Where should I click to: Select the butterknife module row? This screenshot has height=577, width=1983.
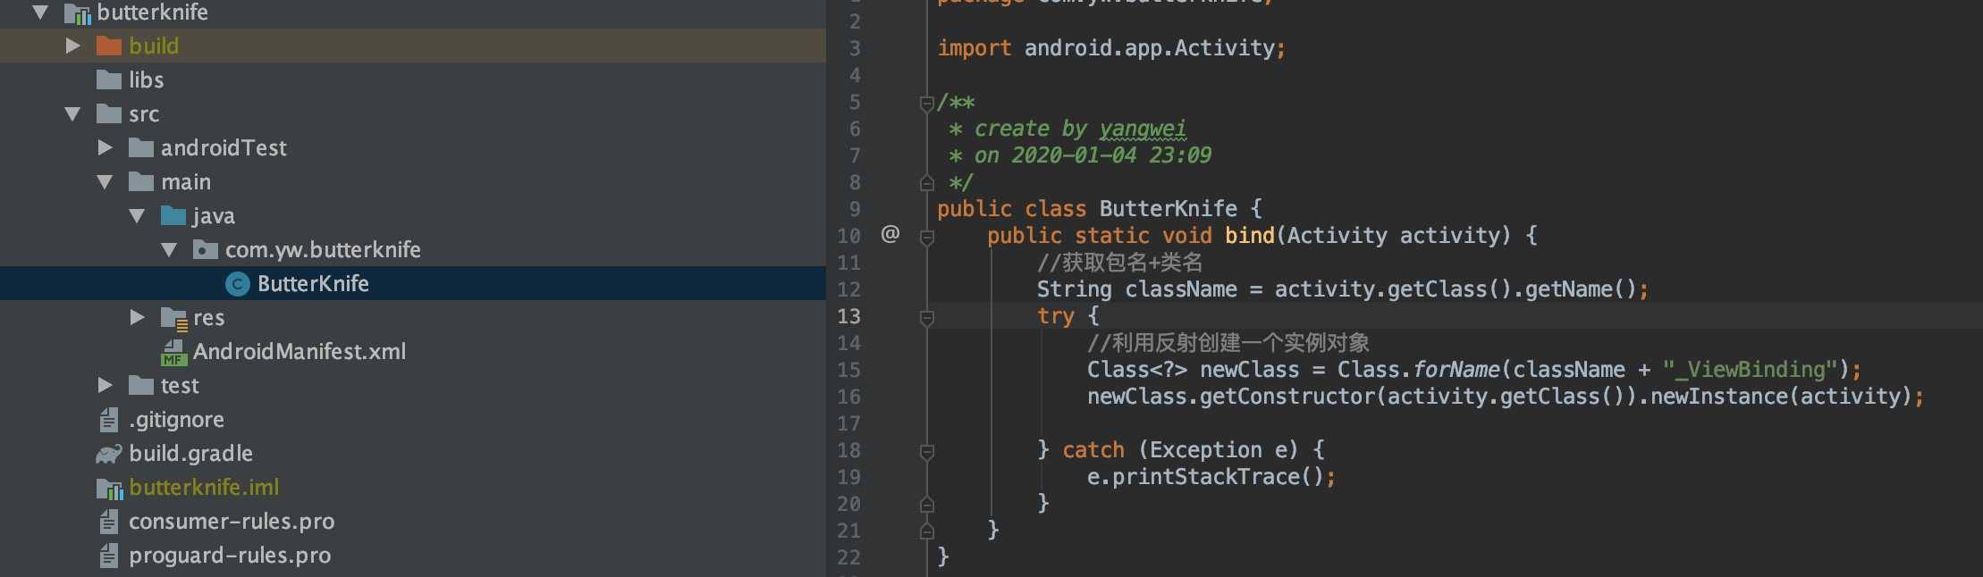pos(413,13)
